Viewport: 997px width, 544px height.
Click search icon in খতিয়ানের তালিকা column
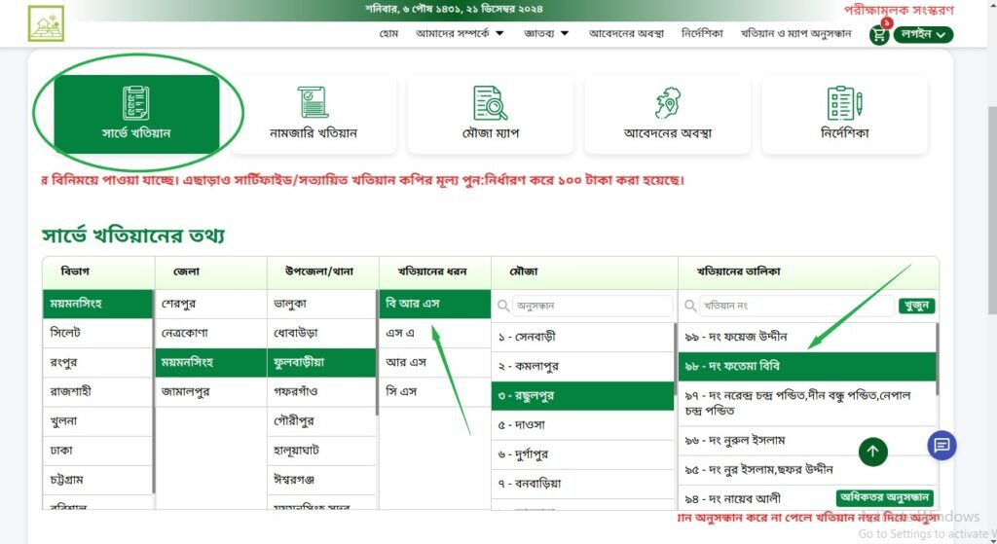pos(690,307)
